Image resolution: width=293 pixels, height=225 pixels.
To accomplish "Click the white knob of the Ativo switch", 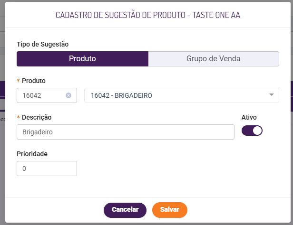I will pos(257,131).
